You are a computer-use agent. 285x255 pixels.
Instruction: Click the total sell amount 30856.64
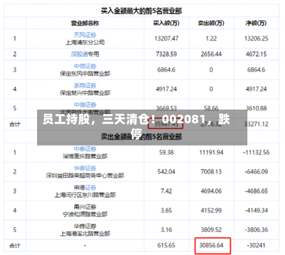pos(211,245)
